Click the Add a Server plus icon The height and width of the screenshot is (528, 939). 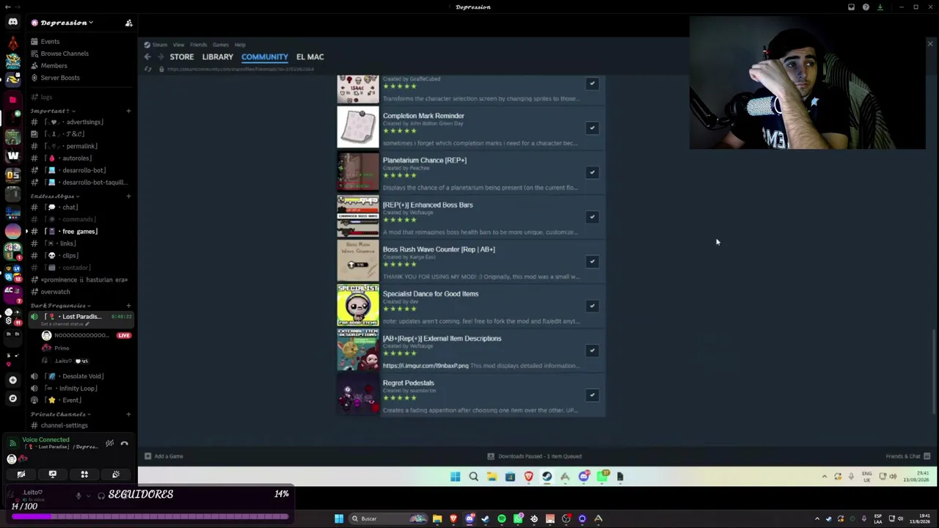click(x=12, y=380)
